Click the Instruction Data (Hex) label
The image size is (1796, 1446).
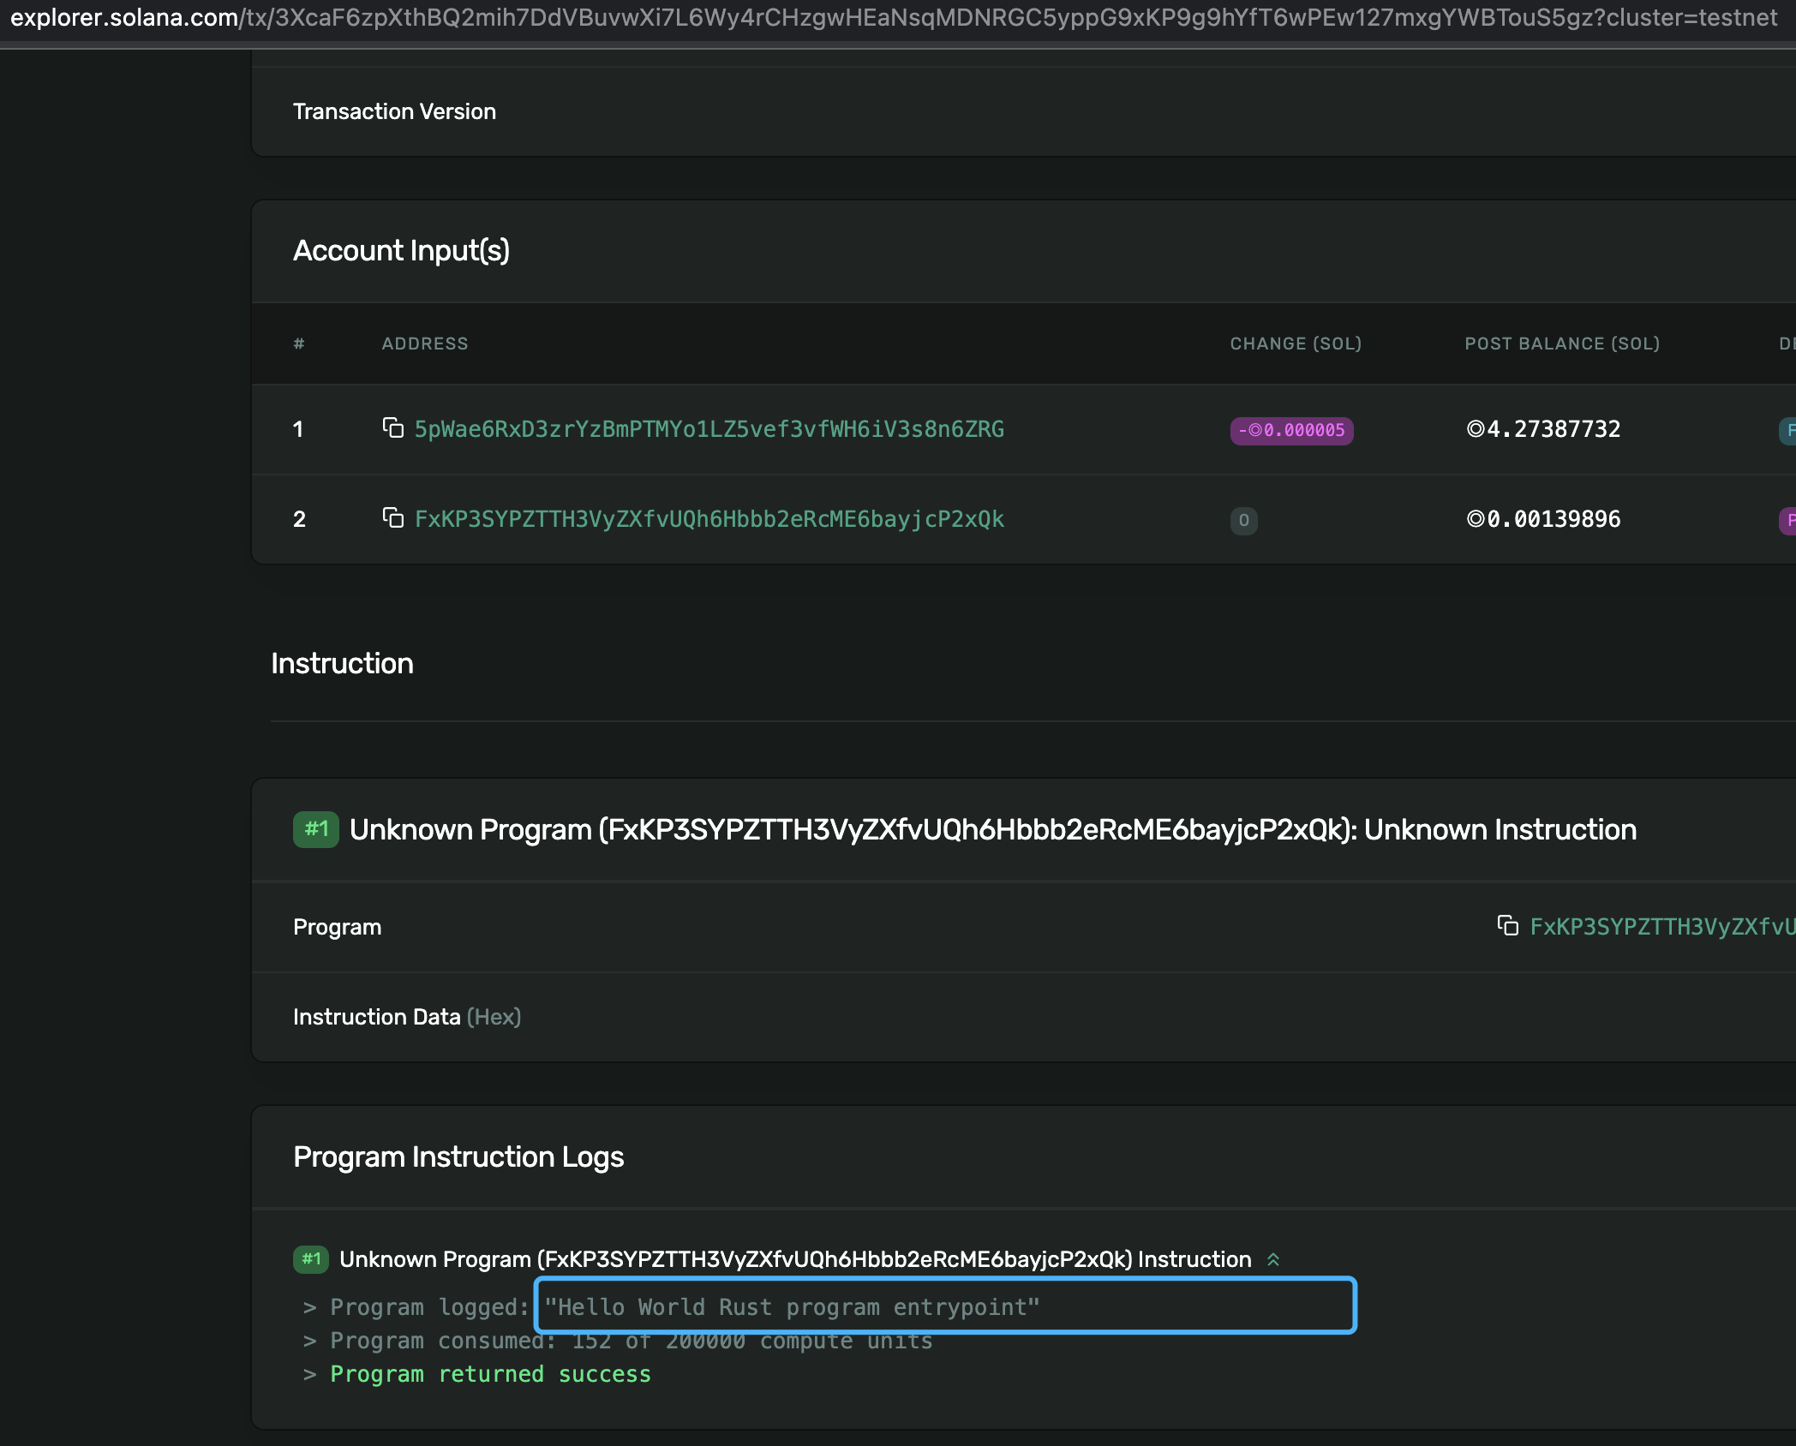pyautogui.click(x=406, y=1017)
